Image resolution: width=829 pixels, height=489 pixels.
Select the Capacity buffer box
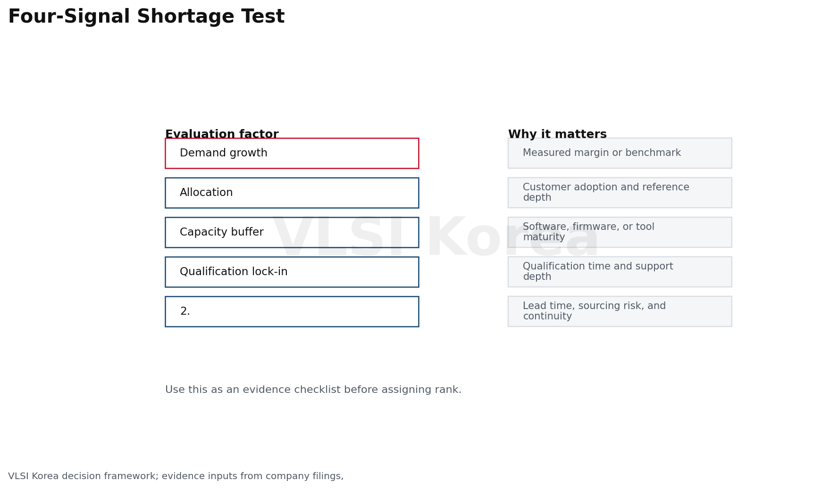coord(292,232)
